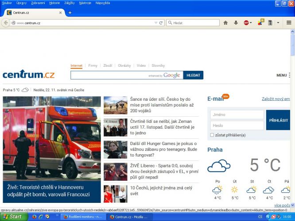Open '10 Čechů, jejichž jména zná celý svět'
Viewport: 295px width, 221px height.
(161, 191)
